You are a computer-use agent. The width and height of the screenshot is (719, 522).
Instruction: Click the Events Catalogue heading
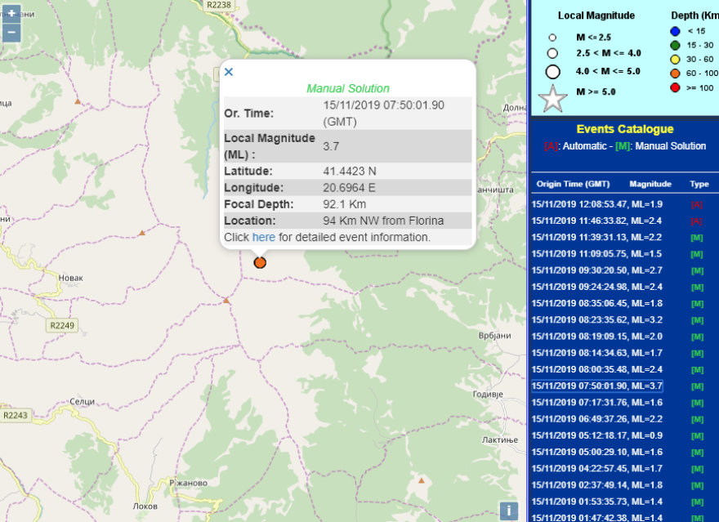624,129
